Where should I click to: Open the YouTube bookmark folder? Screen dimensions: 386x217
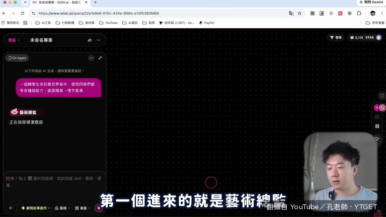[108, 23]
